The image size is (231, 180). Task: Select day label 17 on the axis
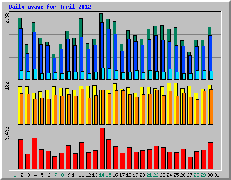tap(122, 175)
